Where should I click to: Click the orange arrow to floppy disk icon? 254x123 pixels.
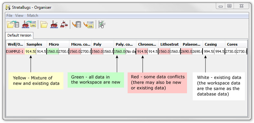pos(89,25)
